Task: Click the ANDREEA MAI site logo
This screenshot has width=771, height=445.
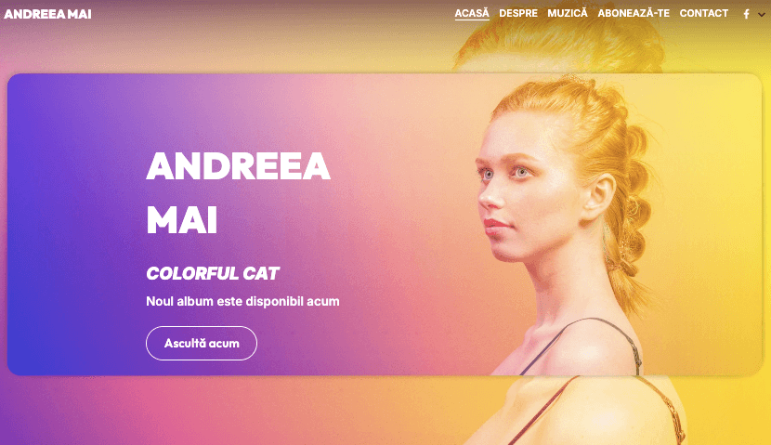Action: tap(47, 14)
